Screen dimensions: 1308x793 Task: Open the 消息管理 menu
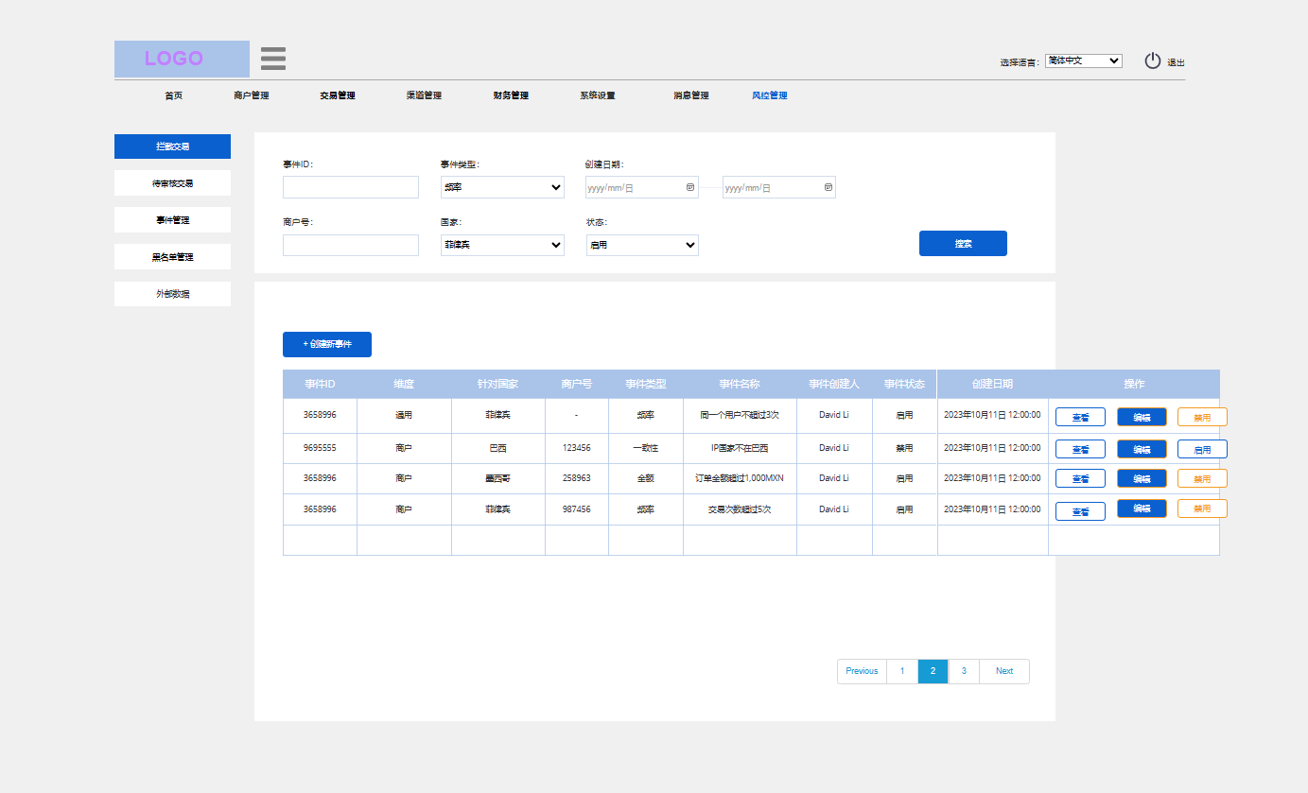pyautogui.click(x=691, y=95)
